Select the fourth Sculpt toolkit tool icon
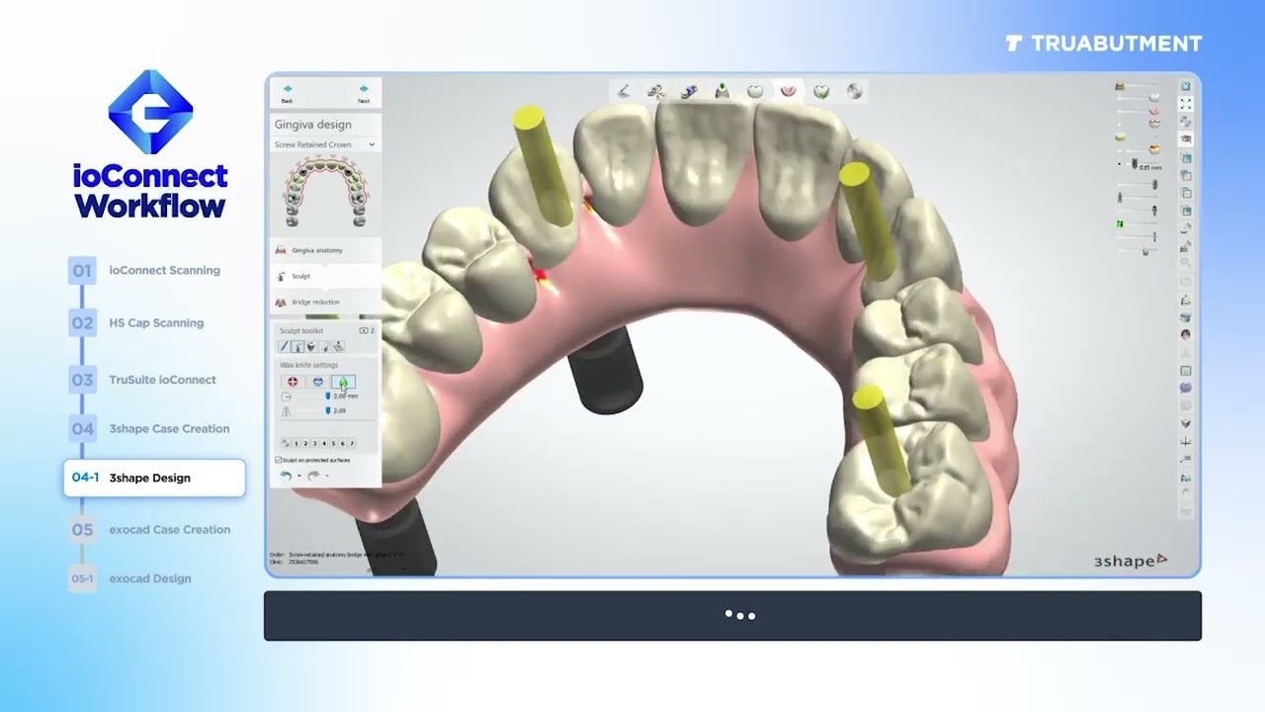This screenshot has height=712, width=1265. click(325, 346)
